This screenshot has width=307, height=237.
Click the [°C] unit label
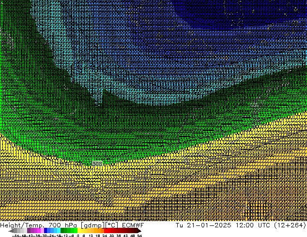coord(112,225)
